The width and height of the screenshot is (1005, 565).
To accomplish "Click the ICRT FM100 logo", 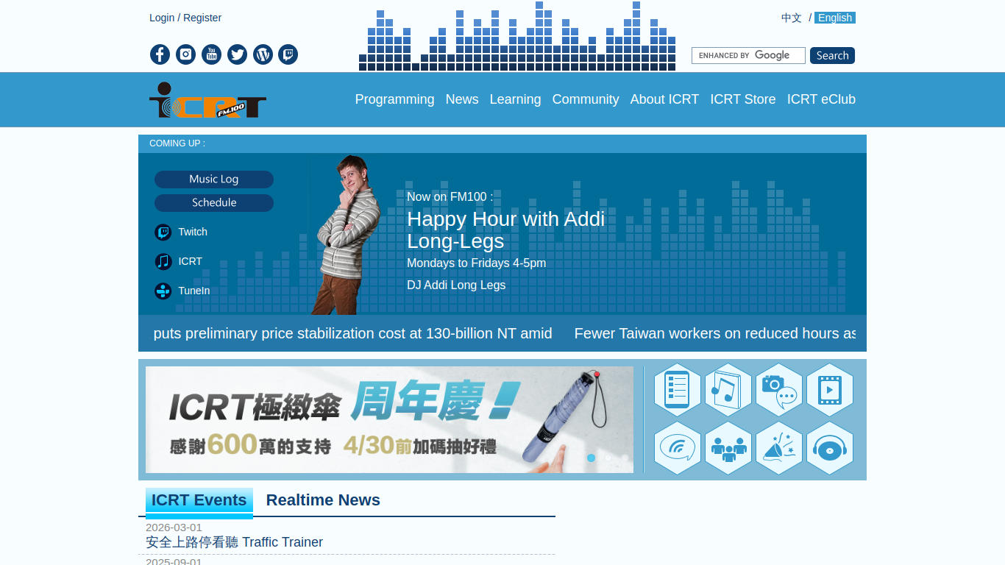I will pyautogui.click(x=207, y=100).
